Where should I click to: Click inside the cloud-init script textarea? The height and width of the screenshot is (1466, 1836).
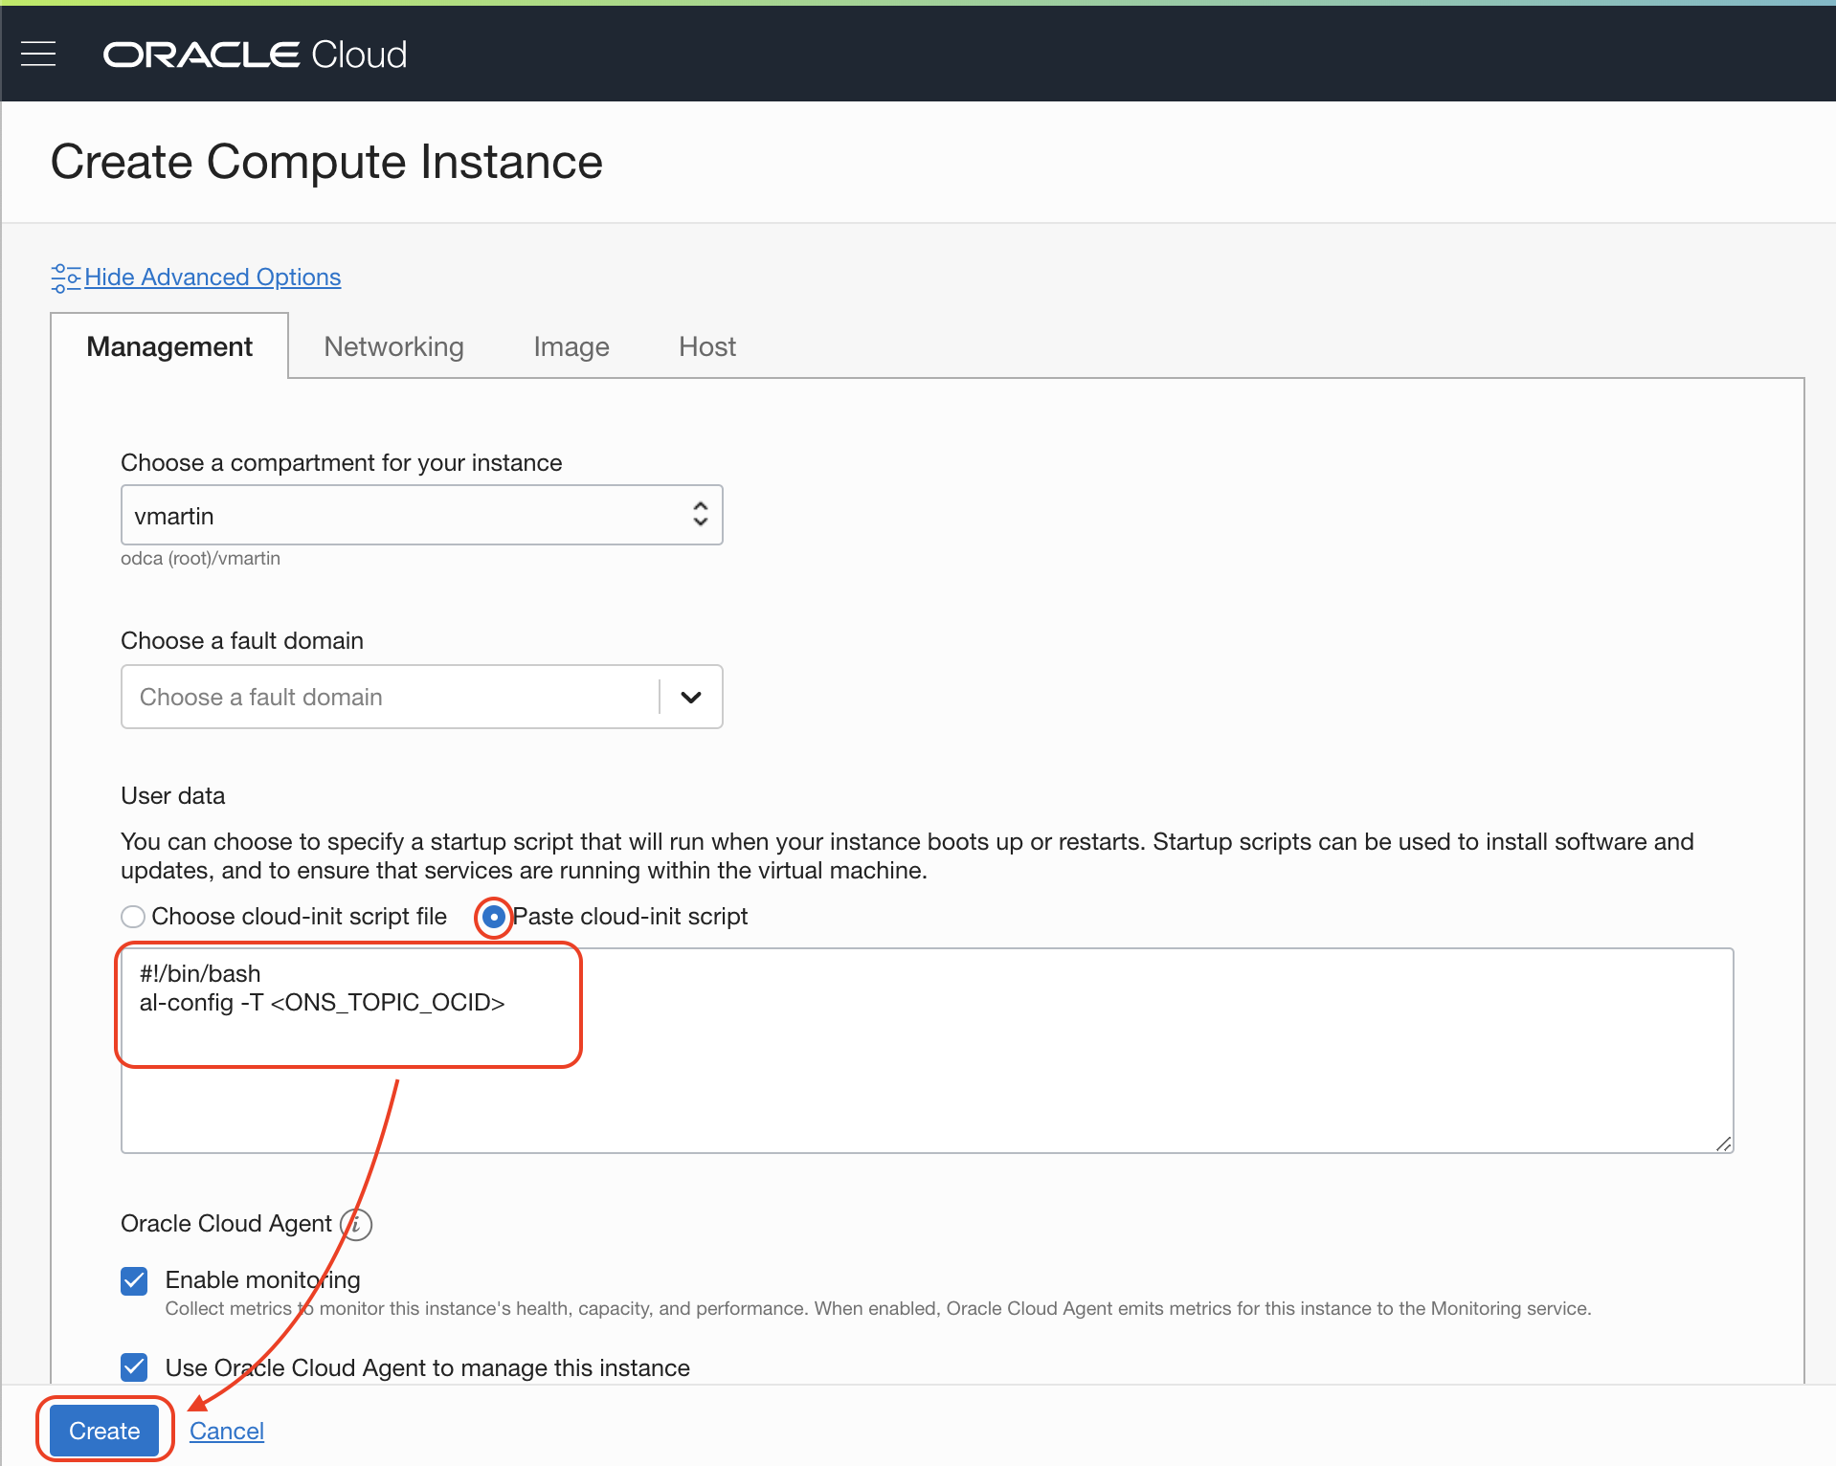click(927, 1051)
